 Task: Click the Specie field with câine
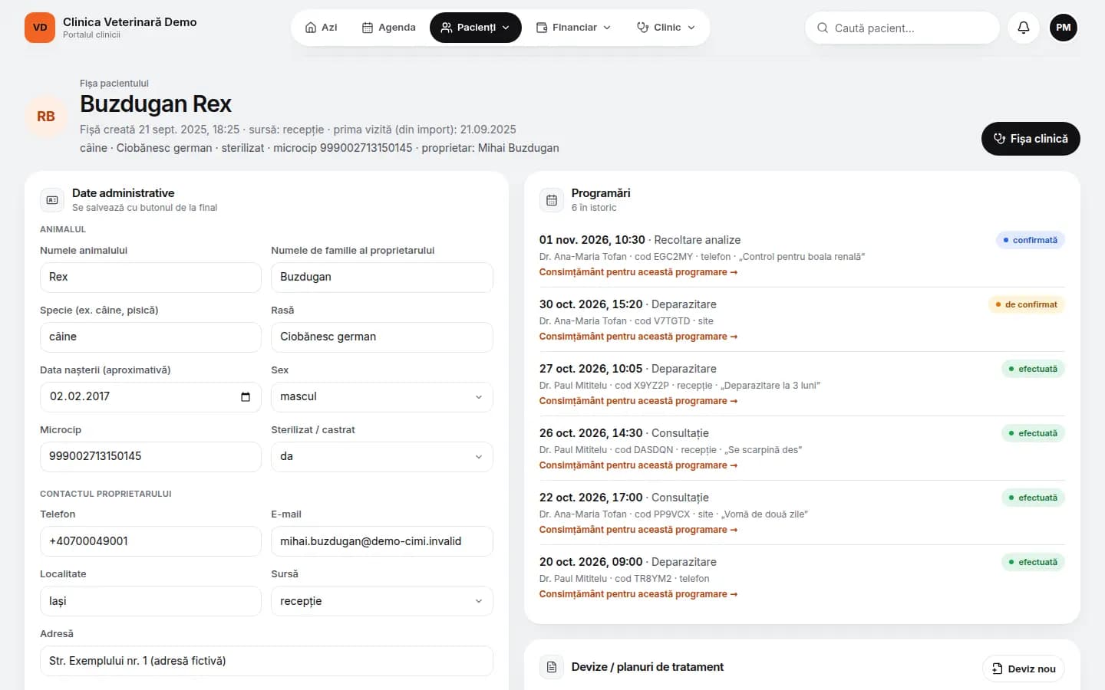(x=150, y=337)
